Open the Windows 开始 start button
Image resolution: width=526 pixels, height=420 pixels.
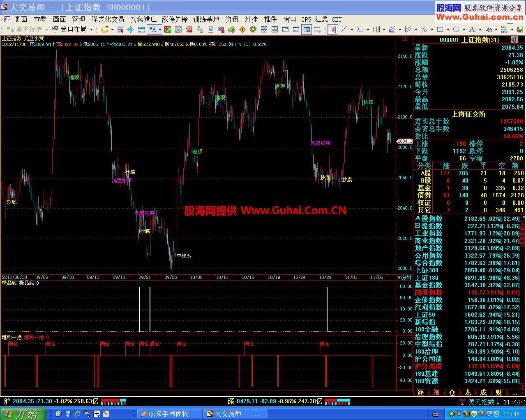pos(23,414)
